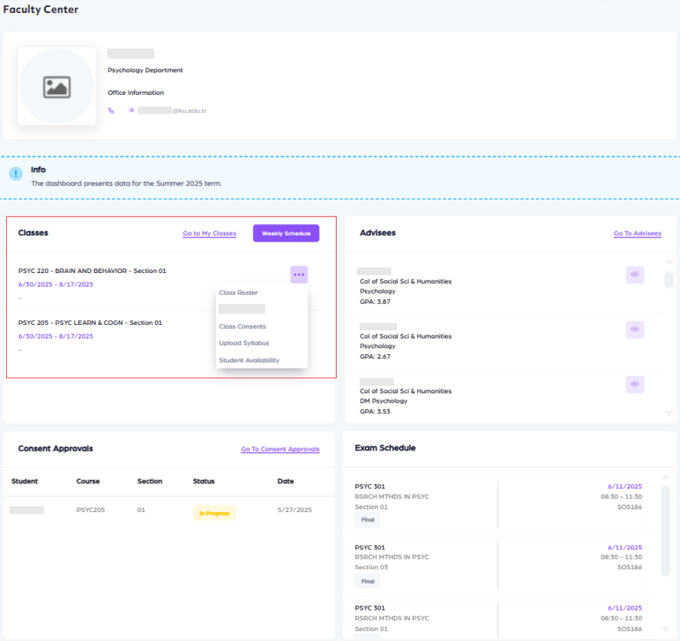Click the eye icon for the DM Psychology advisee
This screenshot has width=680, height=641.
tap(635, 385)
